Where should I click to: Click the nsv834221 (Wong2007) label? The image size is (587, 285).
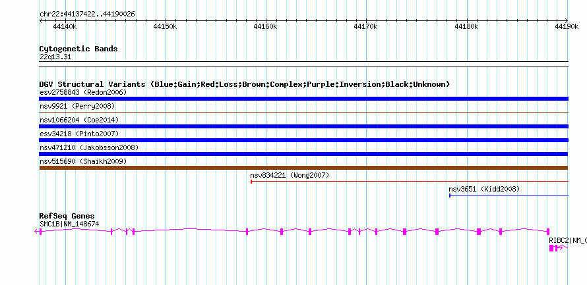click(x=290, y=175)
